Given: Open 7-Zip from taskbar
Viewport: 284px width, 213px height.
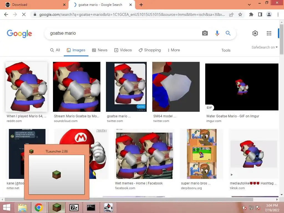Looking at the screenshot, I should pos(74,207).
